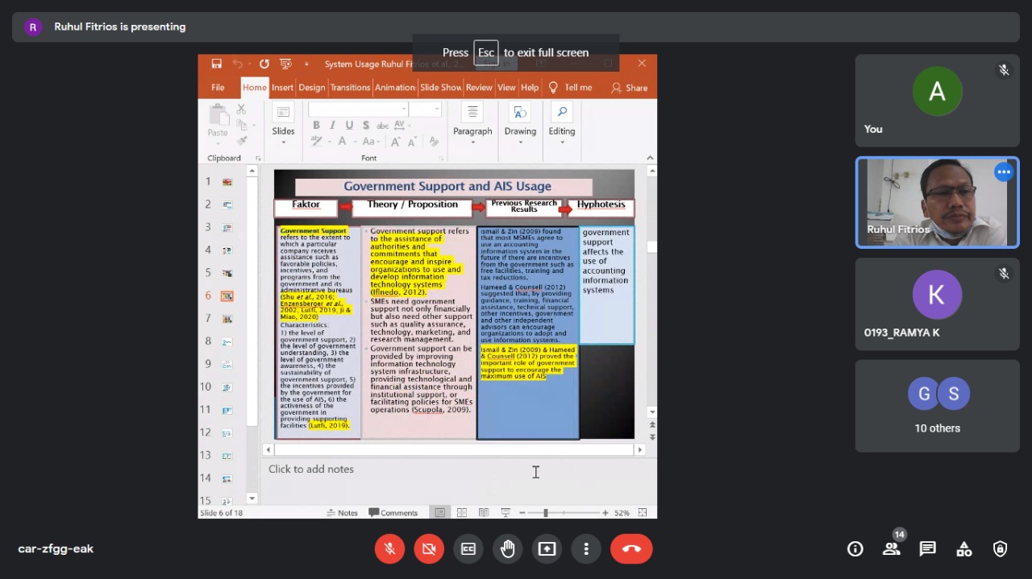Switch to the Slide Show tab
Viewport: 1032px width, 579px height.
[441, 88]
